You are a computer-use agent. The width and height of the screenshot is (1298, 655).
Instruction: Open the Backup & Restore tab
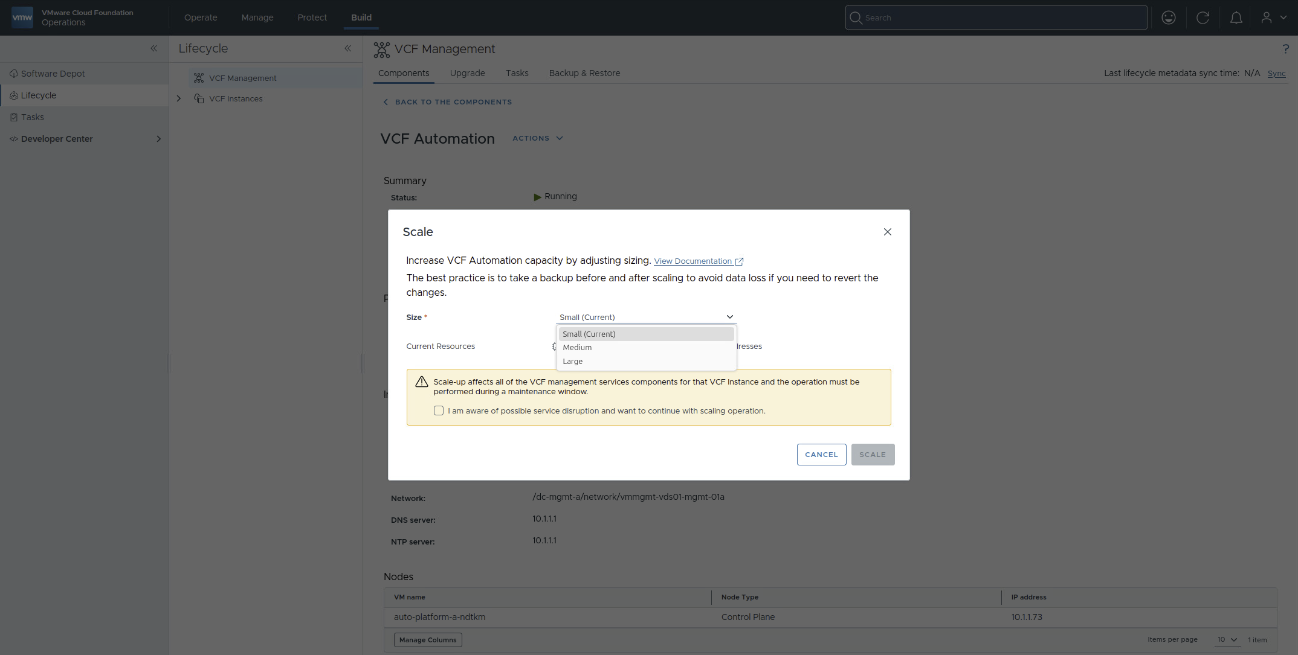coord(584,73)
